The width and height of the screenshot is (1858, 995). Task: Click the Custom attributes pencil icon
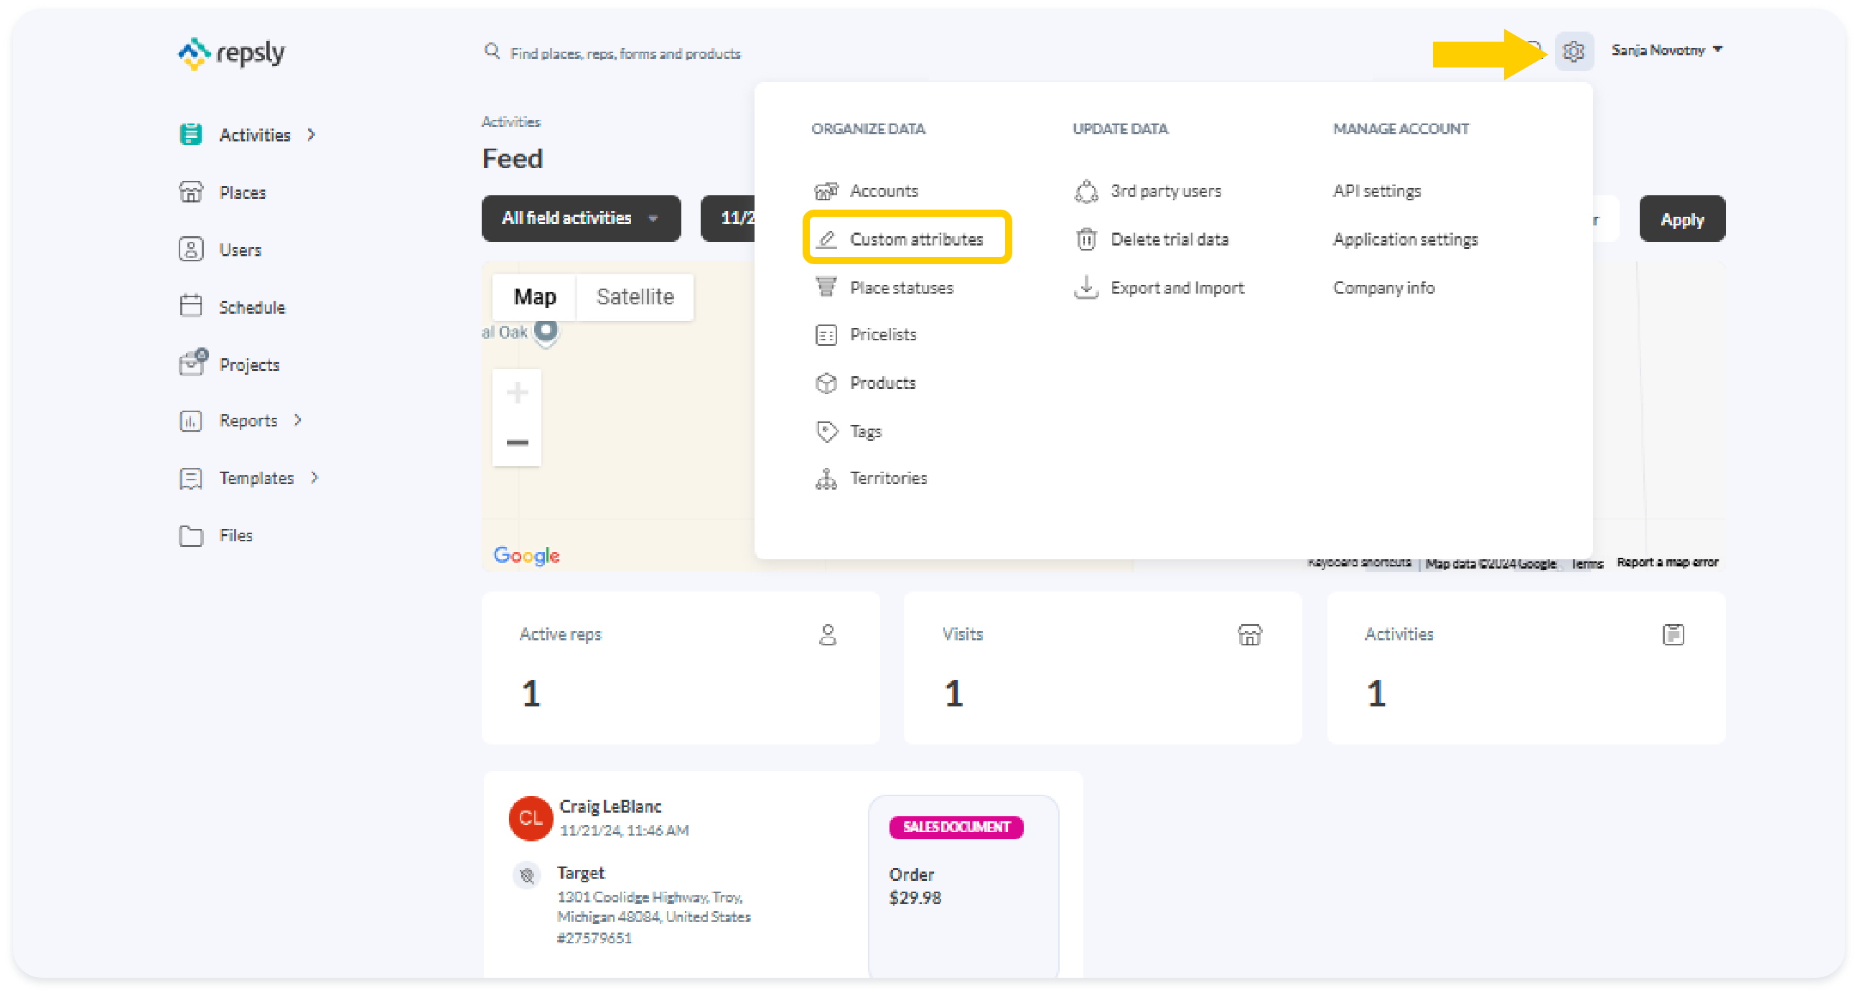(x=826, y=238)
